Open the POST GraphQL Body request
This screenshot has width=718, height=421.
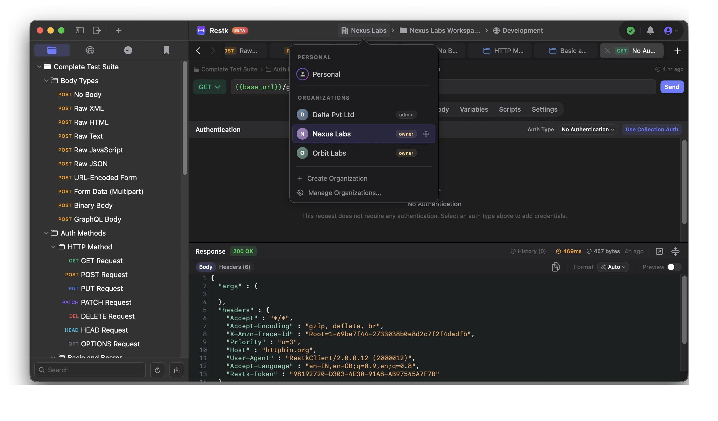coord(89,219)
